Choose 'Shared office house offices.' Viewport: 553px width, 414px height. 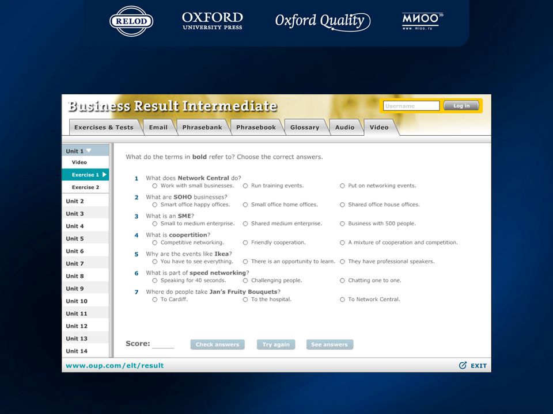(x=342, y=205)
